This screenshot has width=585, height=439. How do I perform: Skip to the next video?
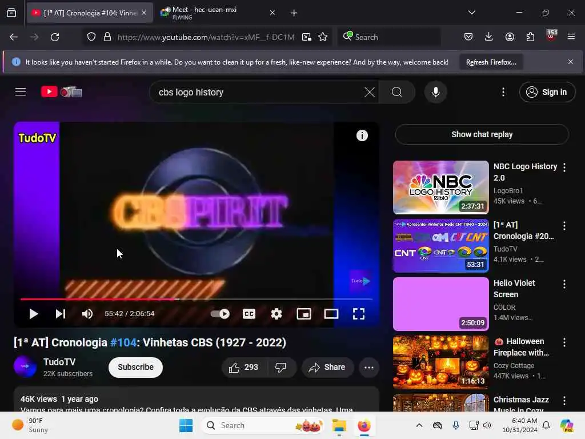coord(61,314)
